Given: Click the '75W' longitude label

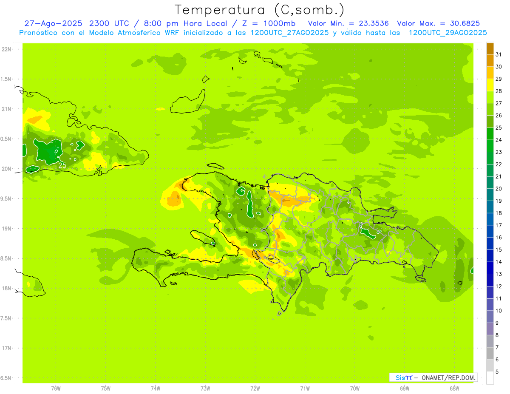Looking at the screenshot, I should 105,388.
